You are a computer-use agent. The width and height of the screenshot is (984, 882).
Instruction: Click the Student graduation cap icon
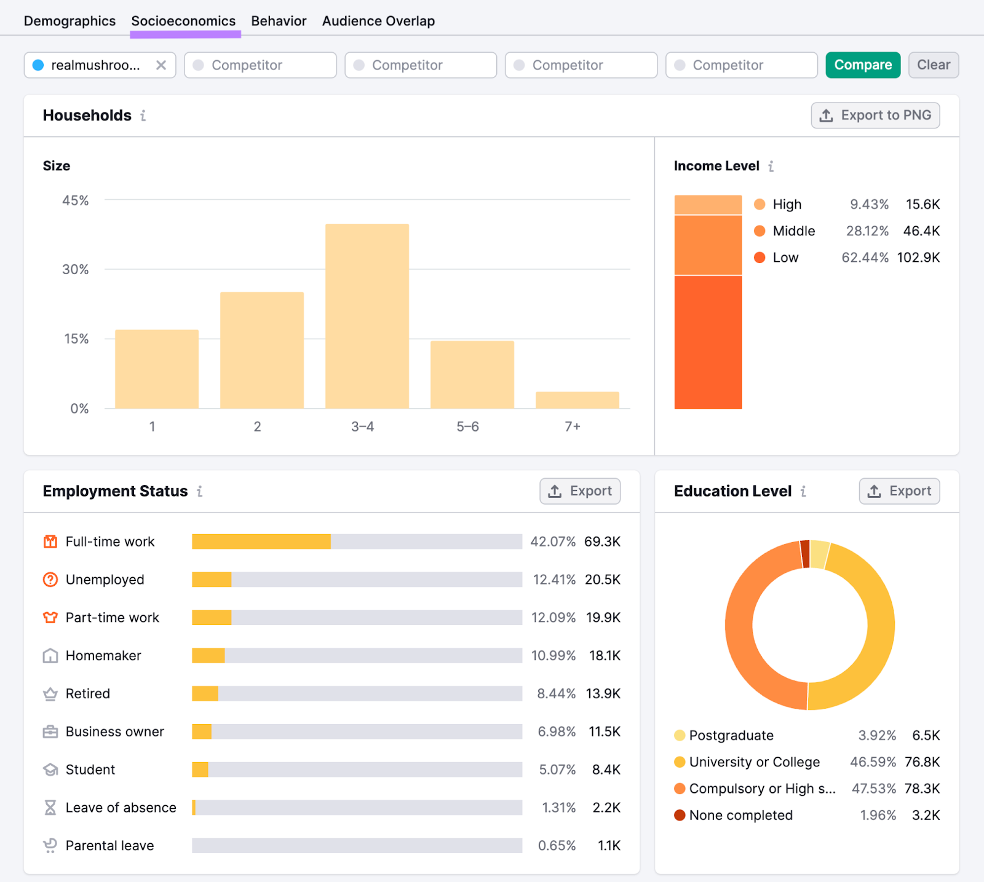[x=50, y=770]
